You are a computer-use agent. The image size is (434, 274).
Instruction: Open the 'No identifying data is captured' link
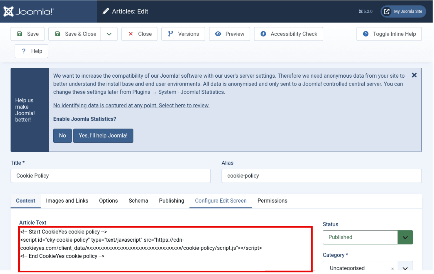(x=131, y=105)
